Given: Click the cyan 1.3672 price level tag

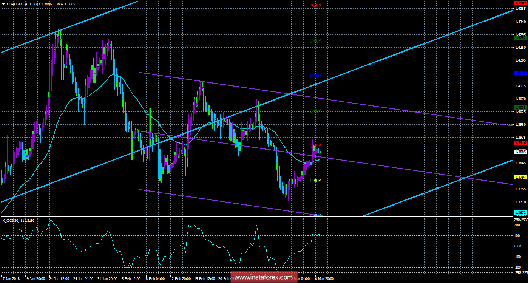Looking at the screenshot, I should click(x=520, y=212).
